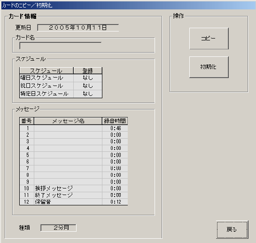Click the スケジュール column header
Viewport: 256px width, 243px height.
47,71
